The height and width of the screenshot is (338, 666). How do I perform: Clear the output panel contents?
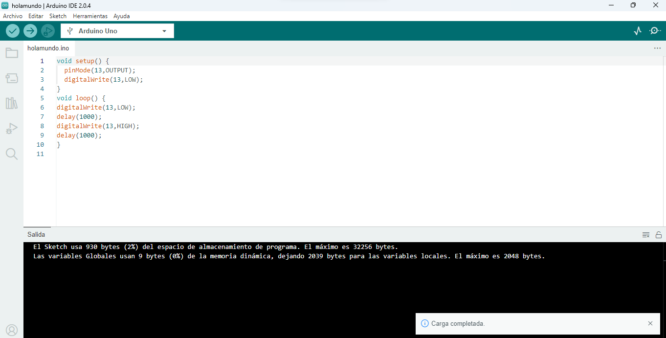point(646,235)
